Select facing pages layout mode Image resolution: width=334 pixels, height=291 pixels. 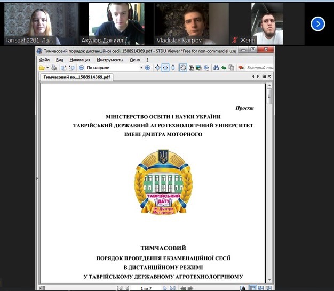(260, 288)
